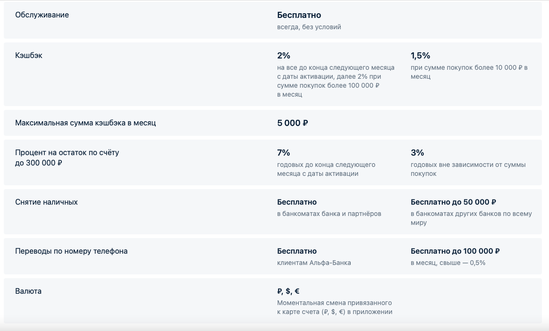This screenshot has height=331, width=549.
Task: Click the 1,5% cashback value
Action: 420,56
